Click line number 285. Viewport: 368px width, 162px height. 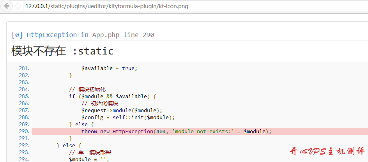coord(24,96)
